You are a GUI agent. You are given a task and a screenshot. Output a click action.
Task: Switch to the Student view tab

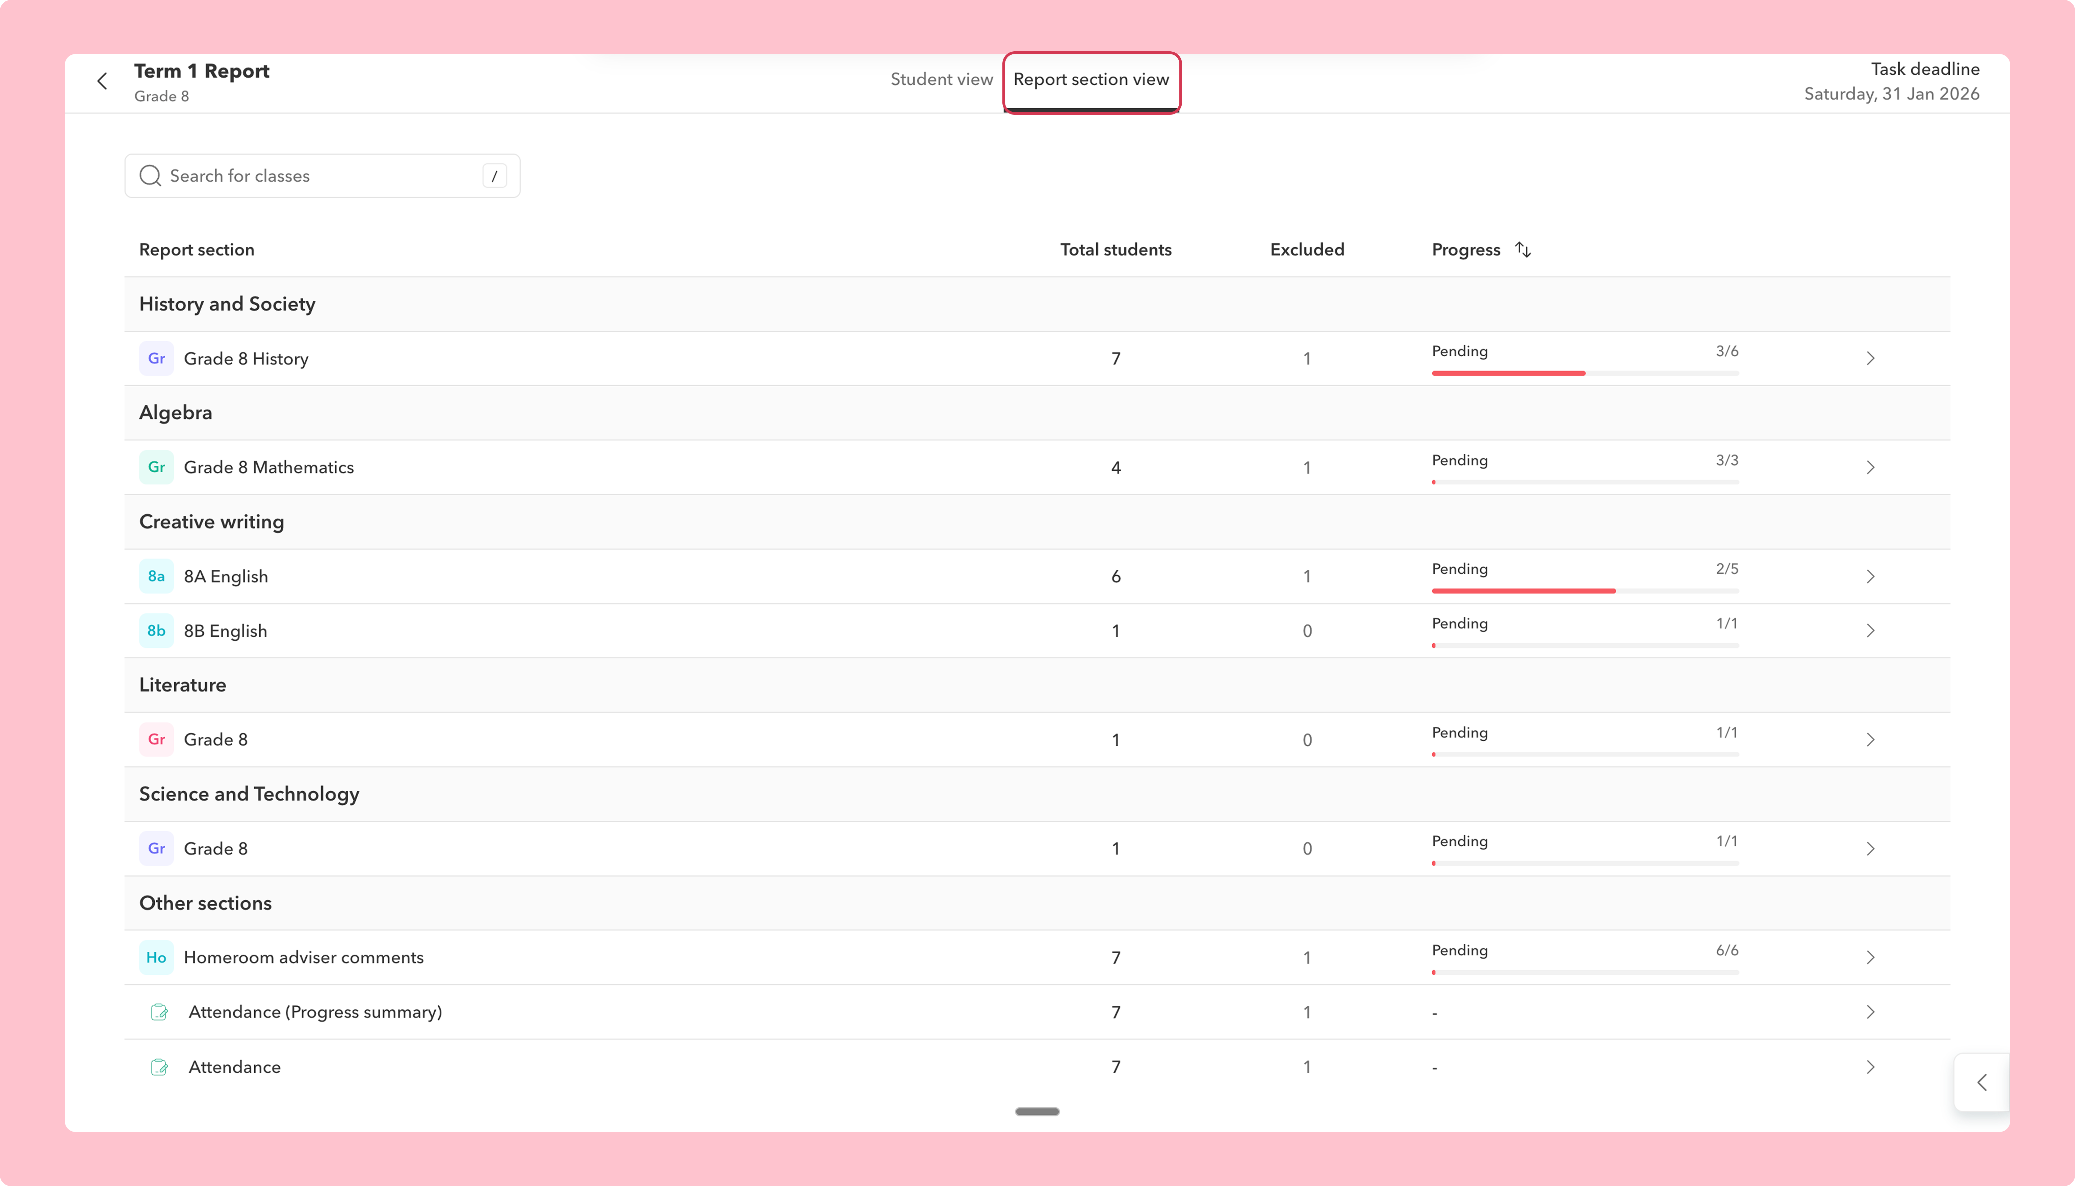941,79
